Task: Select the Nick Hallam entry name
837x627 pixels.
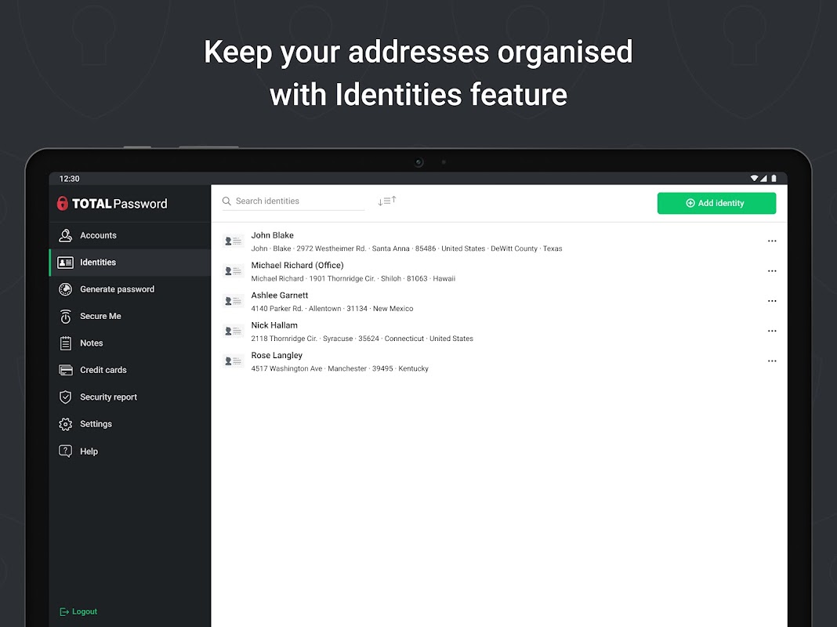Action: (x=274, y=325)
